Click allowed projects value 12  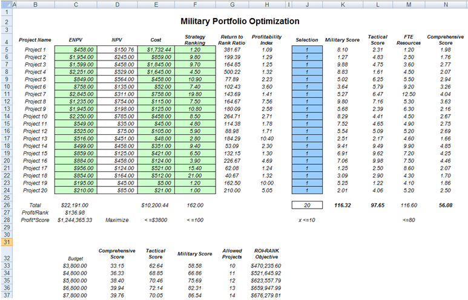pyautogui.click(x=232, y=281)
